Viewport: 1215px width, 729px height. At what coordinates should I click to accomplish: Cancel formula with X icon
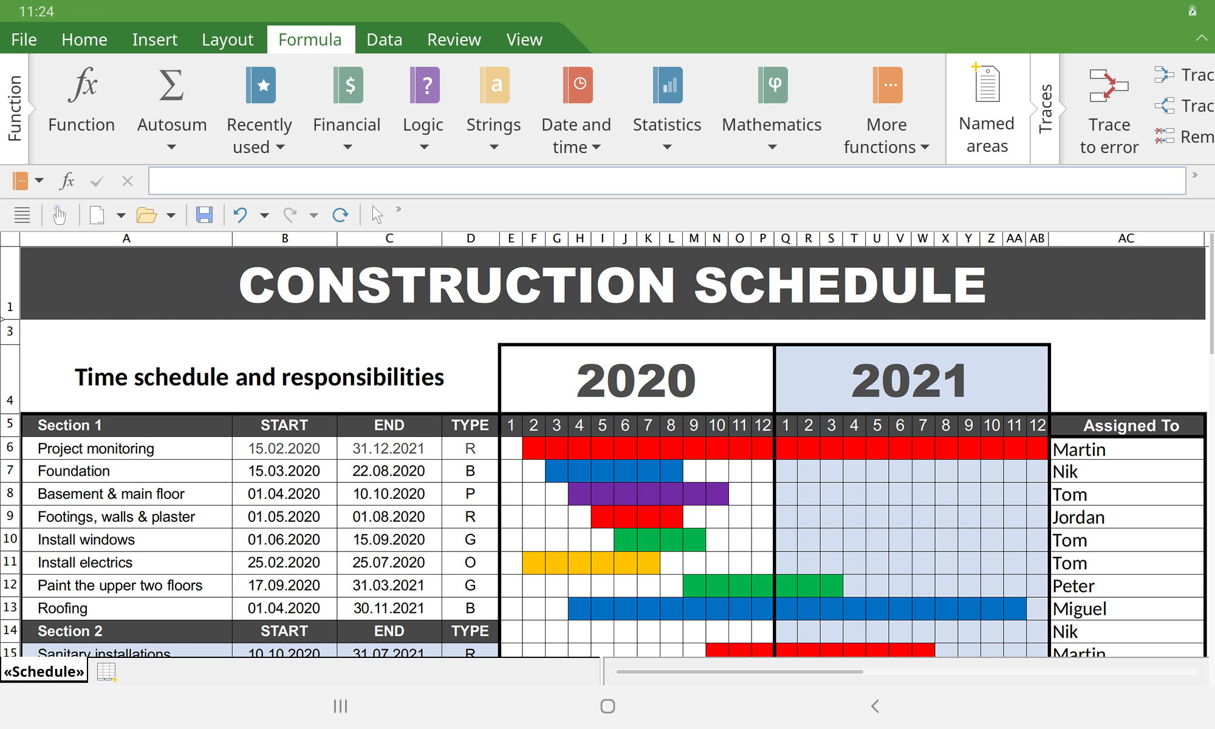(x=127, y=181)
